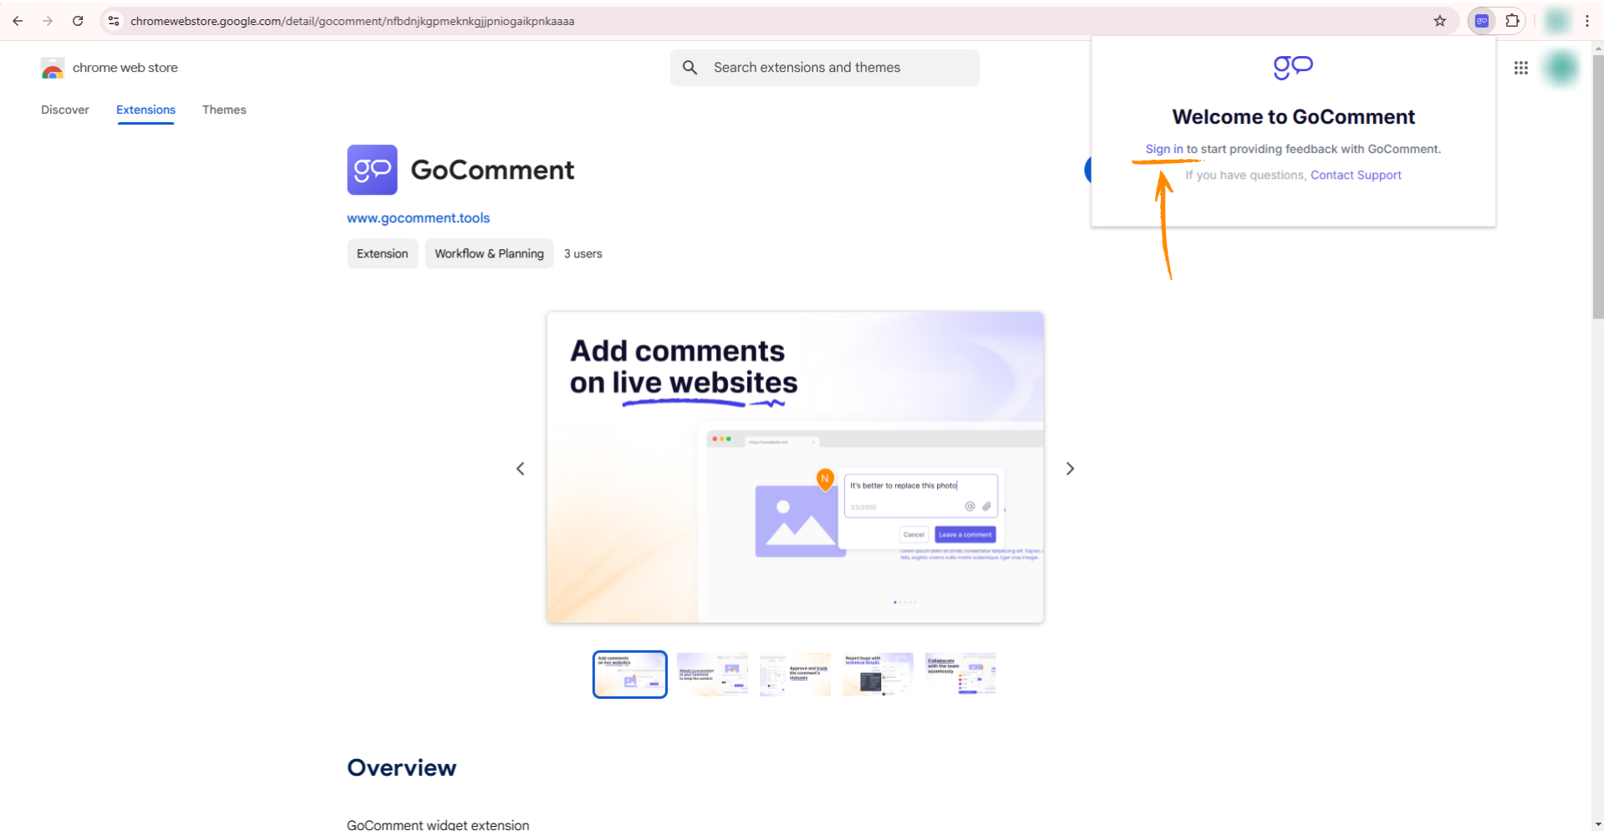Select the Workflow & Planning category chip
This screenshot has width=1604, height=831.
[x=489, y=253]
